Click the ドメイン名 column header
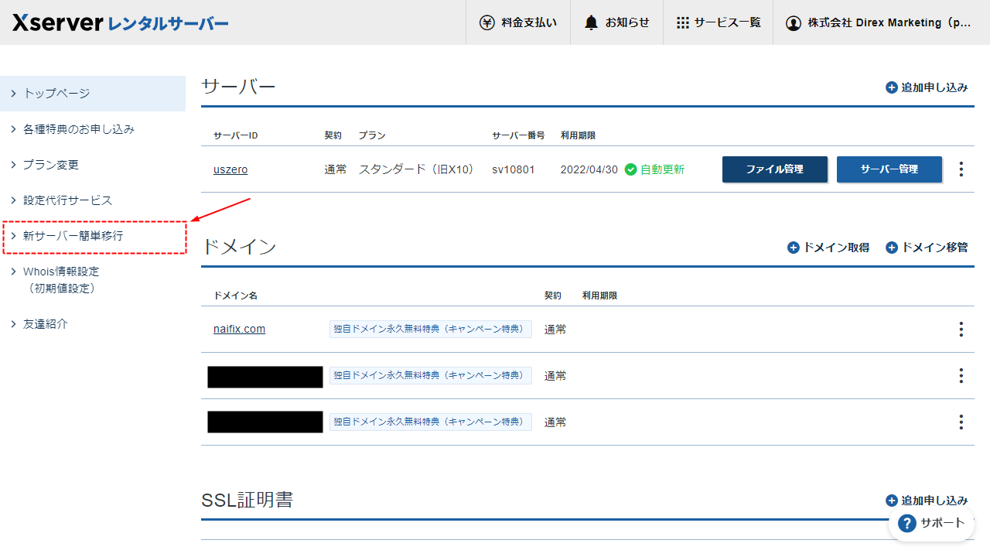The height and width of the screenshot is (557, 990). coord(235,296)
